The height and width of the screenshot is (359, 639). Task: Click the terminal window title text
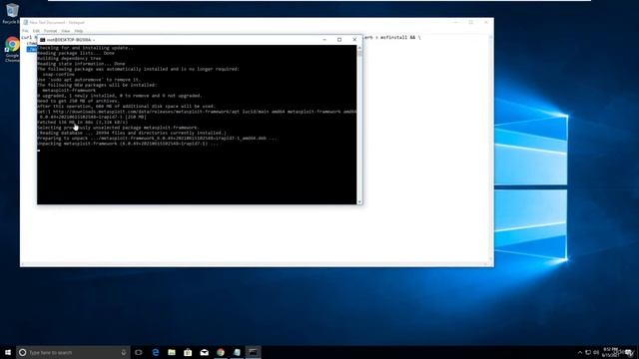point(71,40)
